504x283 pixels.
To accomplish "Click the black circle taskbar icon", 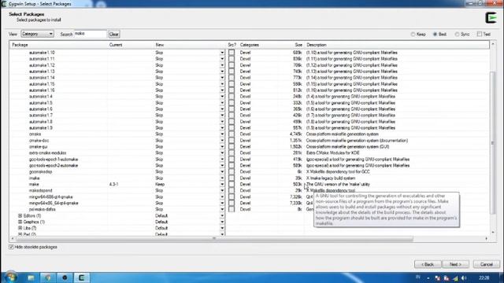I will [65, 277].
